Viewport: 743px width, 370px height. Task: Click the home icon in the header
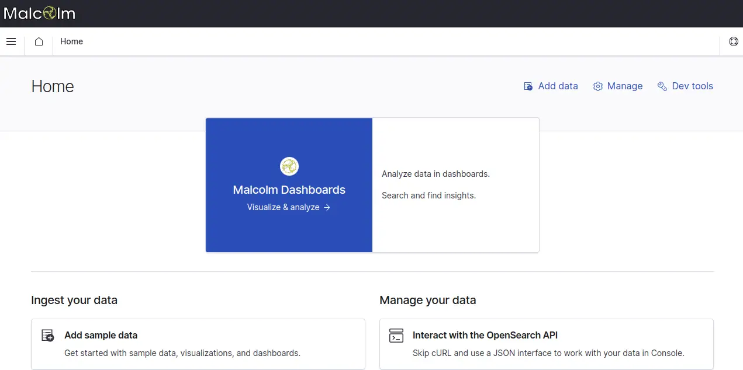point(39,41)
